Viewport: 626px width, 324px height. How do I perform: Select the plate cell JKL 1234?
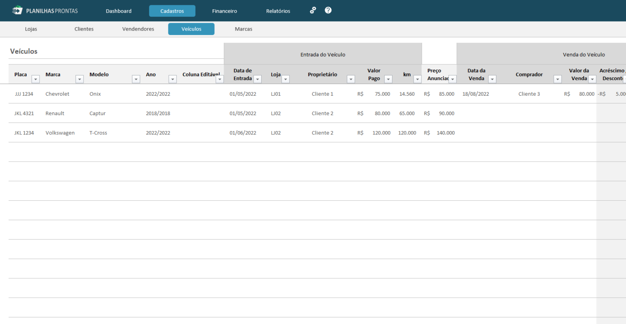coord(24,133)
